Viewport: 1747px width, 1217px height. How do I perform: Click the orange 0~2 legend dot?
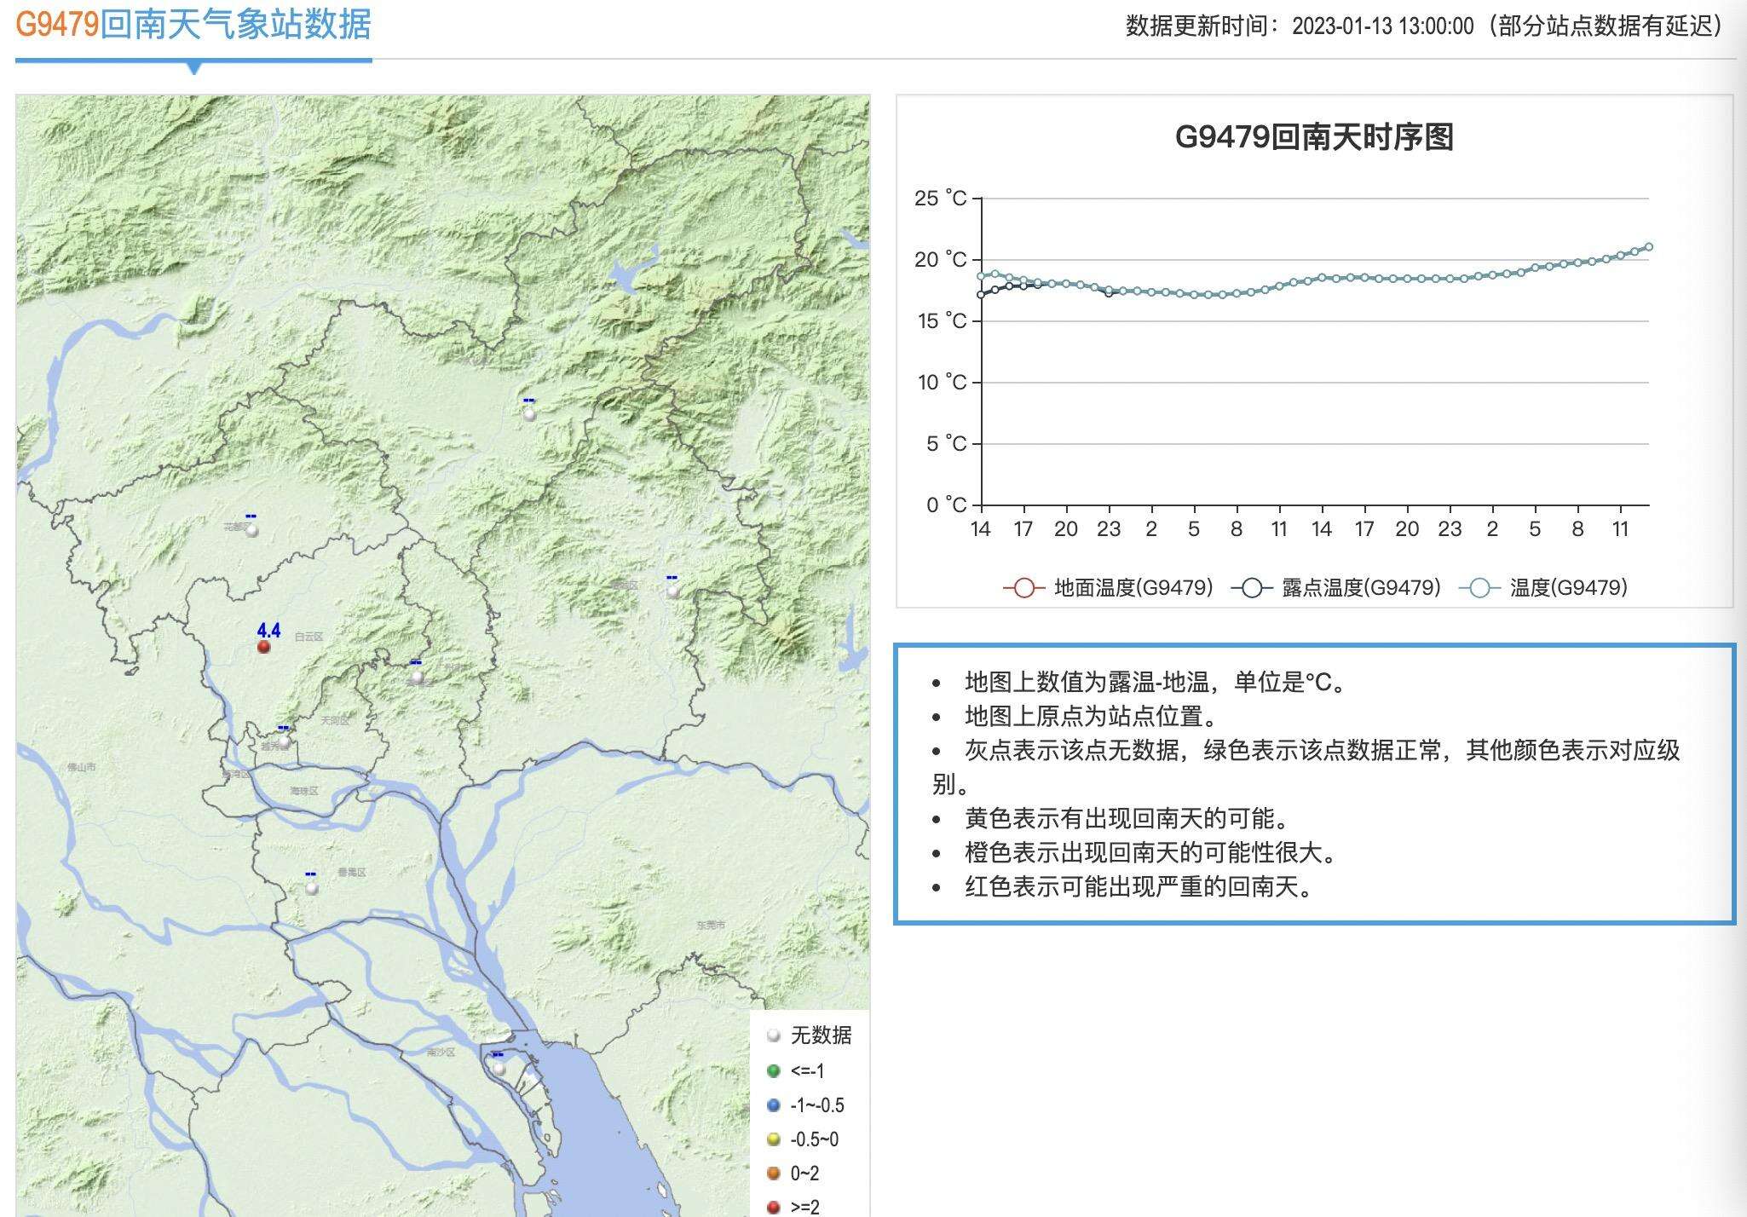(774, 1174)
